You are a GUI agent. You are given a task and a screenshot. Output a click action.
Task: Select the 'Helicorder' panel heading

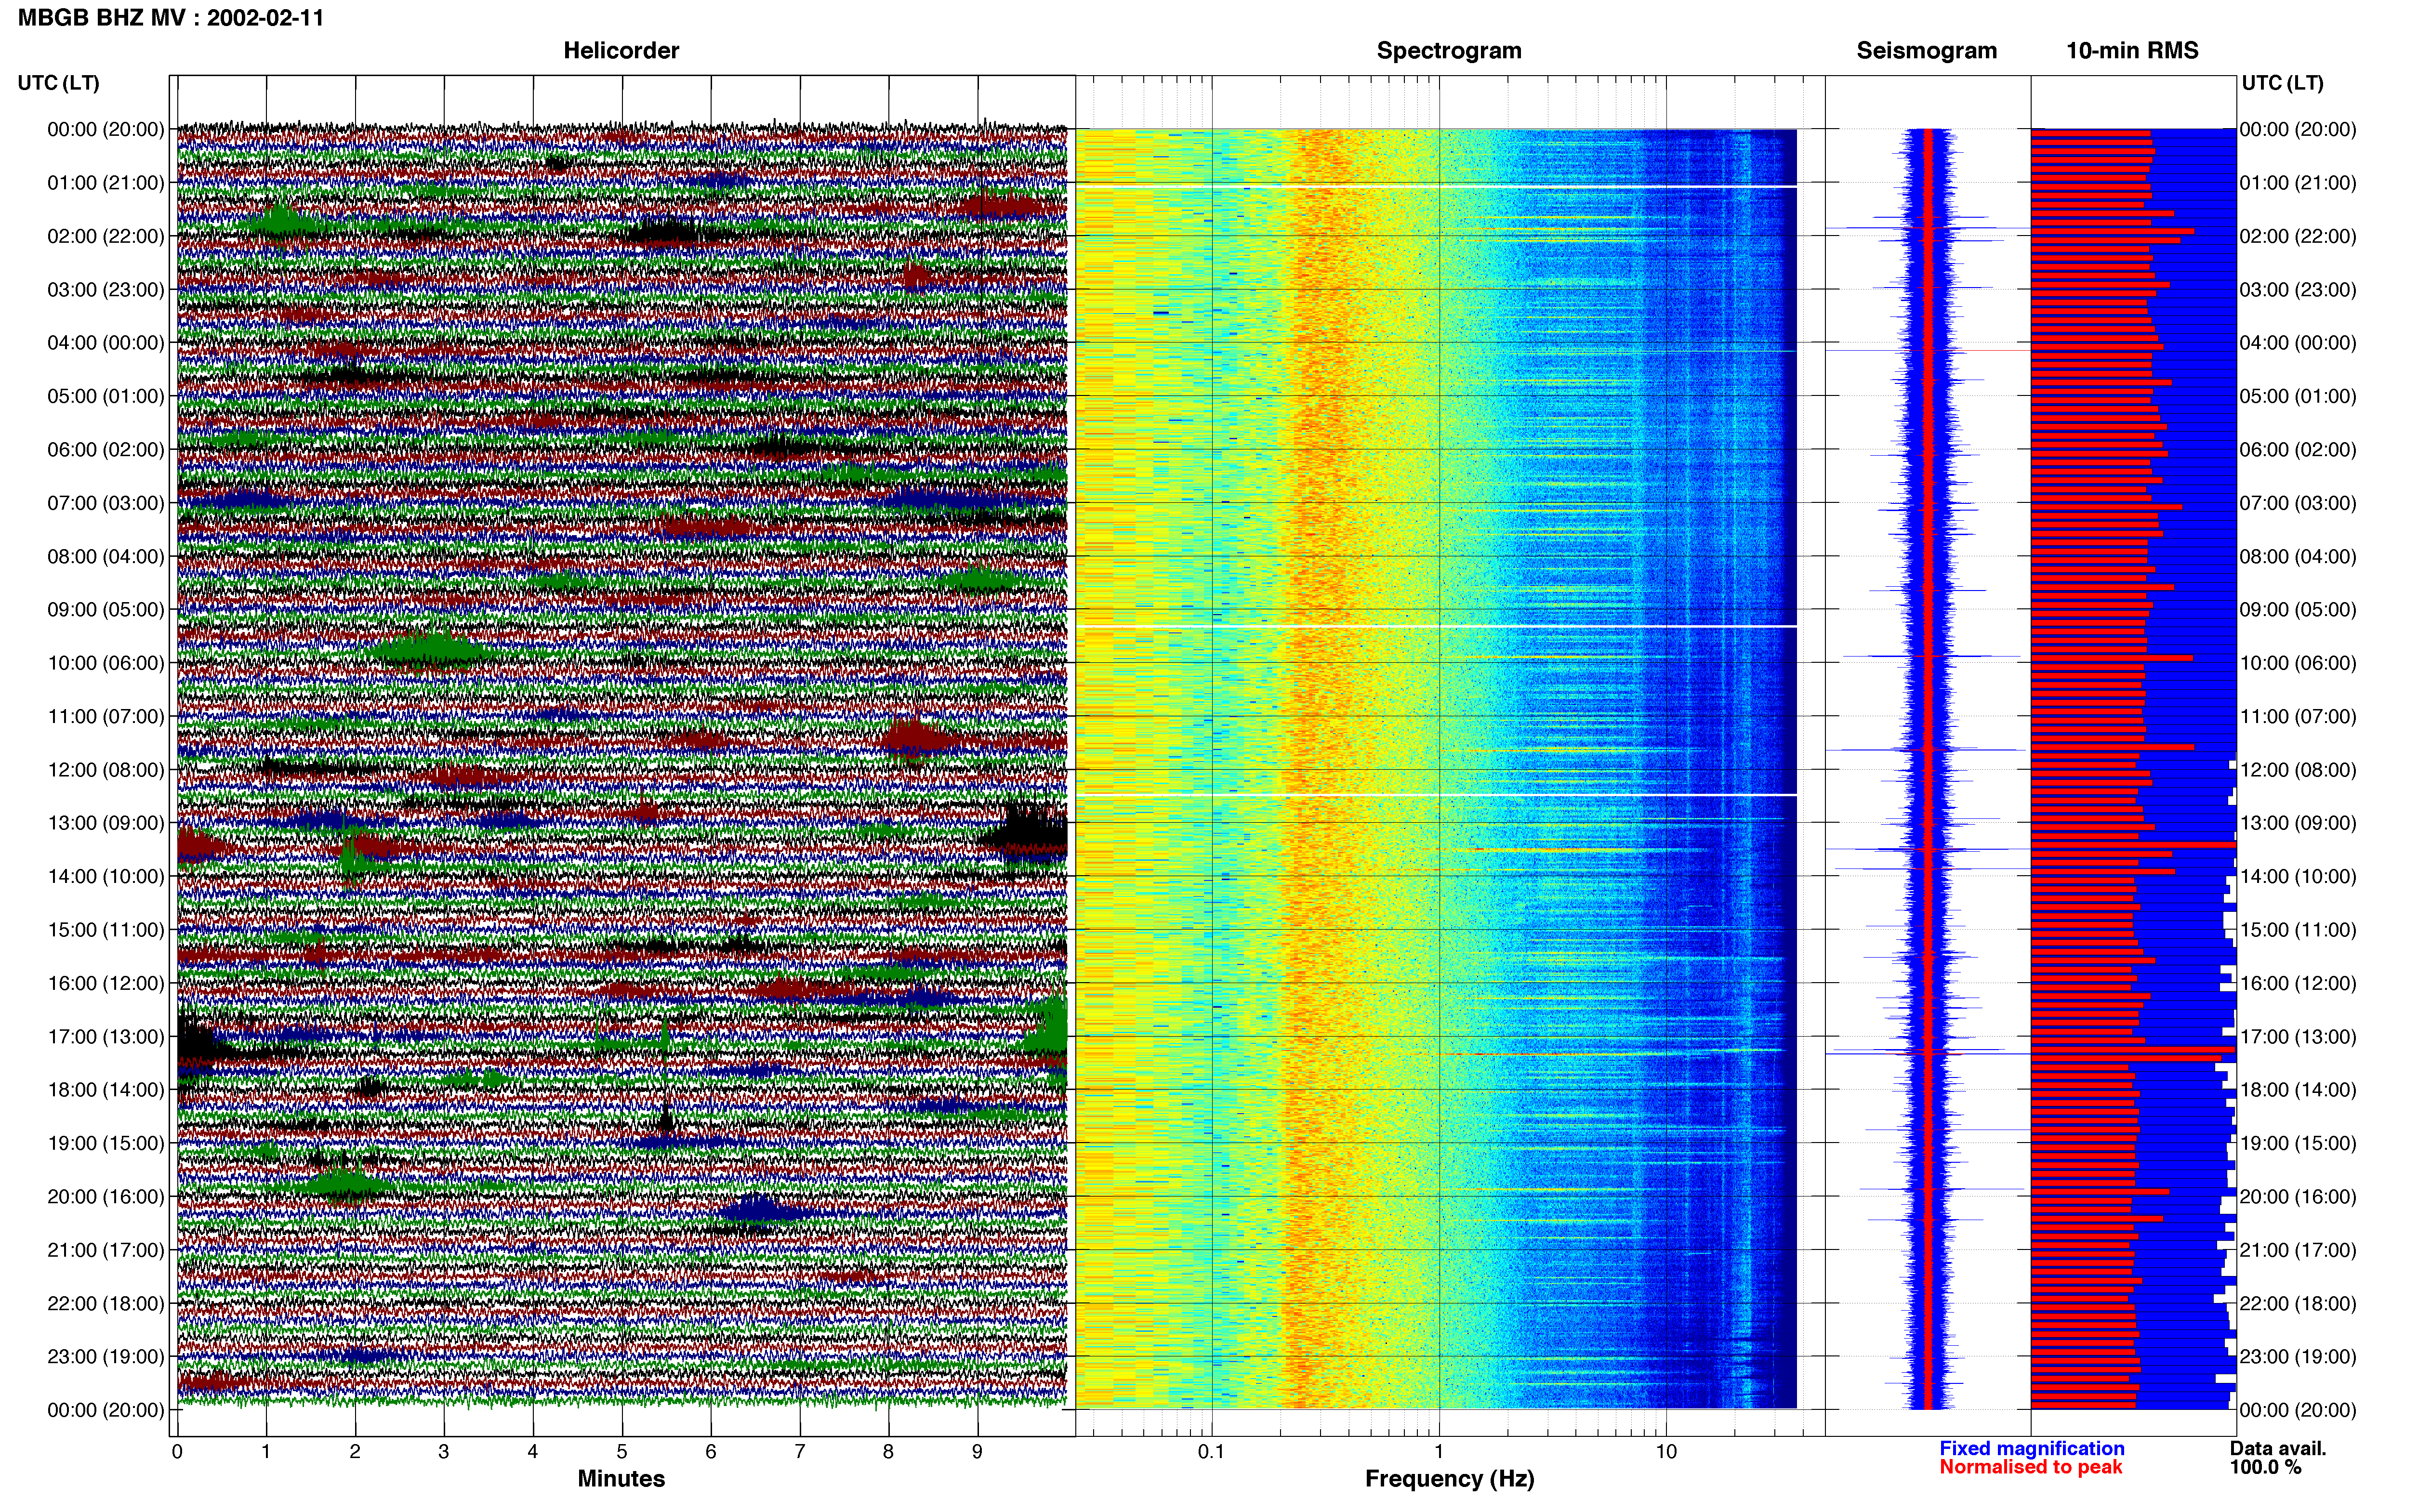pos(621,50)
